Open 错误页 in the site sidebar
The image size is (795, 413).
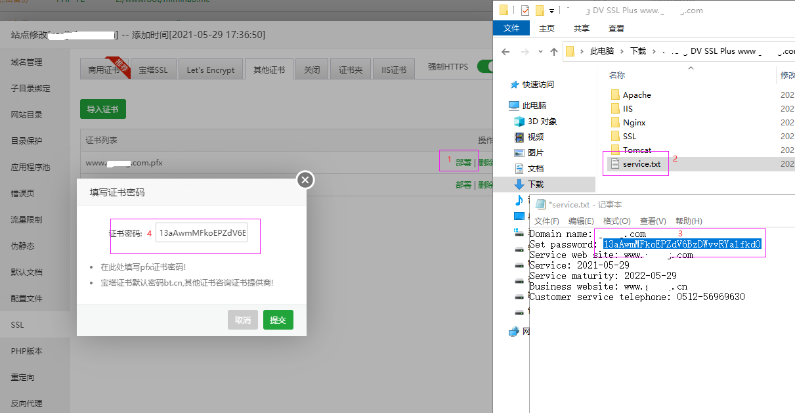(x=22, y=193)
